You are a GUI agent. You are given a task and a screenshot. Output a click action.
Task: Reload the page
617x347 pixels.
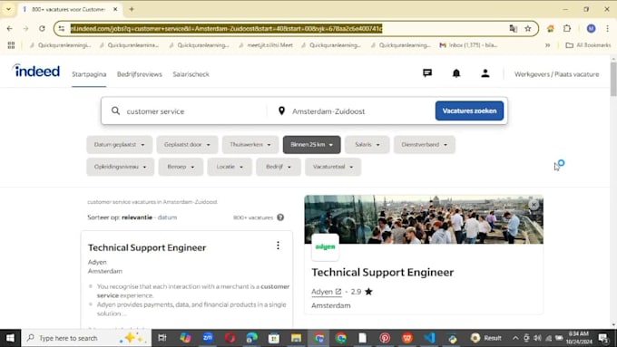coord(42,28)
